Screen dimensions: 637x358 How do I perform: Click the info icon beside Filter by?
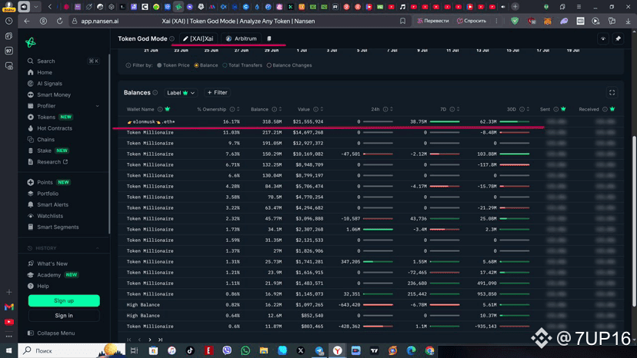pyautogui.click(x=128, y=65)
